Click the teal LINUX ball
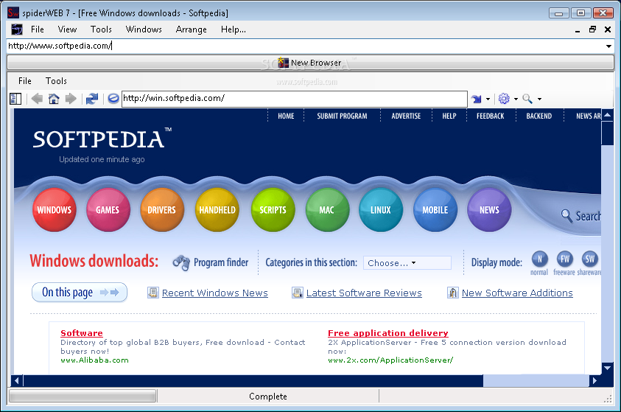The width and height of the screenshot is (621, 412). [x=381, y=210]
